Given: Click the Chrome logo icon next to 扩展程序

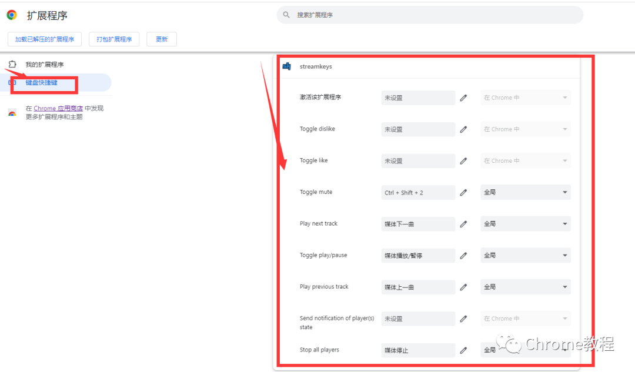Looking at the screenshot, I should point(12,15).
